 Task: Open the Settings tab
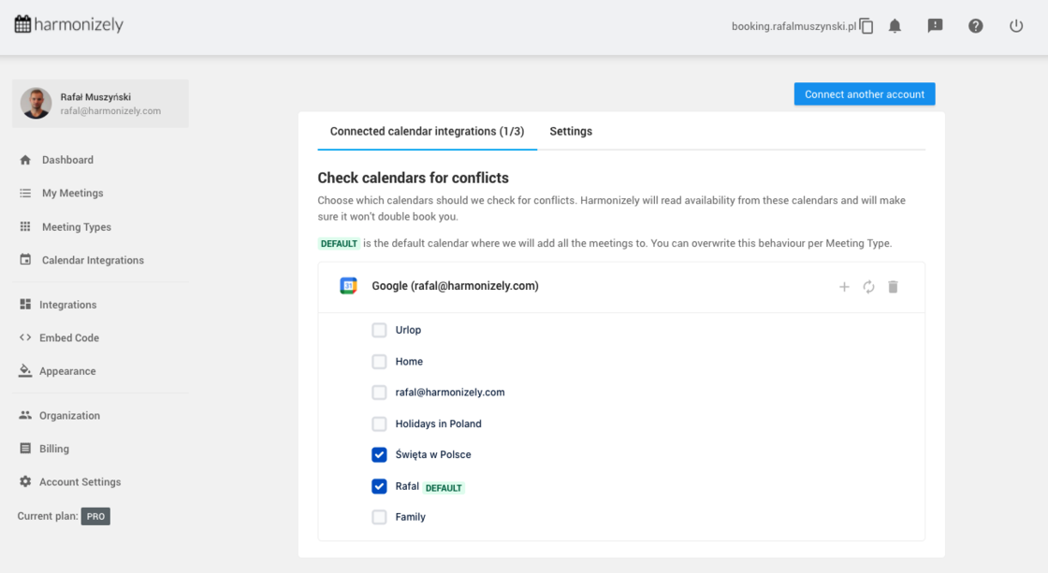[571, 132]
